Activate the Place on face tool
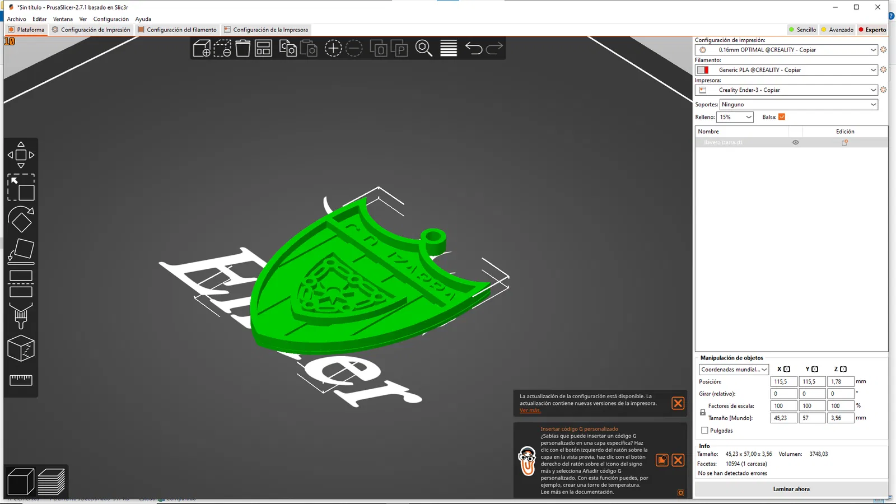896x504 pixels. tap(21, 251)
